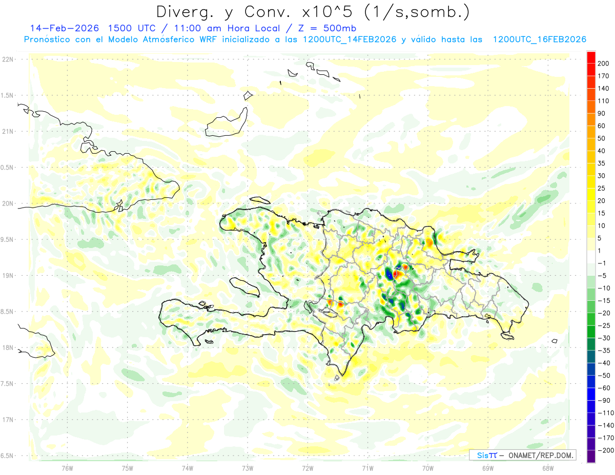This screenshot has width=615, height=475.
Task: Select the green swatch between -25 and -30
Action: pyautogui.click(x=591, y=332)
